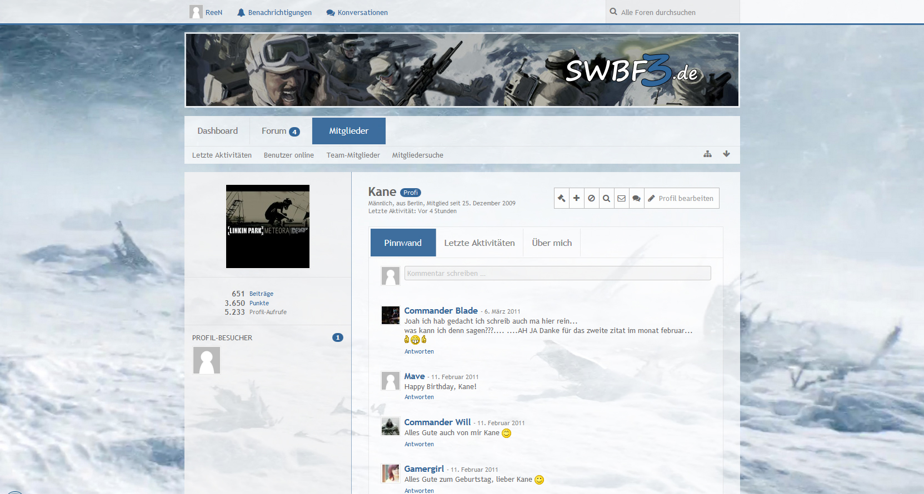Click Commander Blade's avatar
924x494 pixels.
[391, 315]
